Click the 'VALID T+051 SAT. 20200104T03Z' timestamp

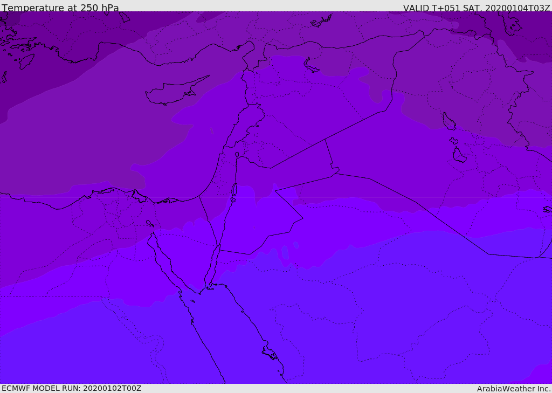(477, 8)
